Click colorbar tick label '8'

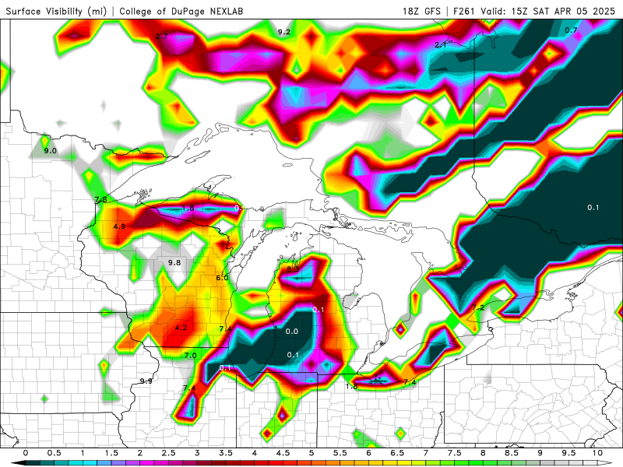click(x=483, y=453)
